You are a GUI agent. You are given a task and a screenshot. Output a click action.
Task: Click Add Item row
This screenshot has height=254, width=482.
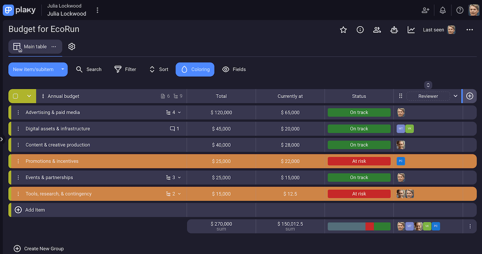(x=35, y=210)
